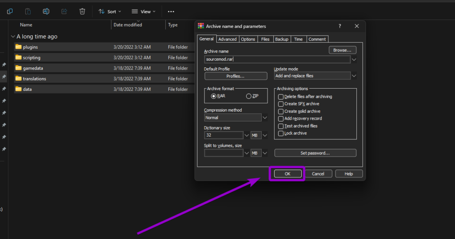
Task: Click the Delete trash icon in toolbar
Action: coord(82,11)
